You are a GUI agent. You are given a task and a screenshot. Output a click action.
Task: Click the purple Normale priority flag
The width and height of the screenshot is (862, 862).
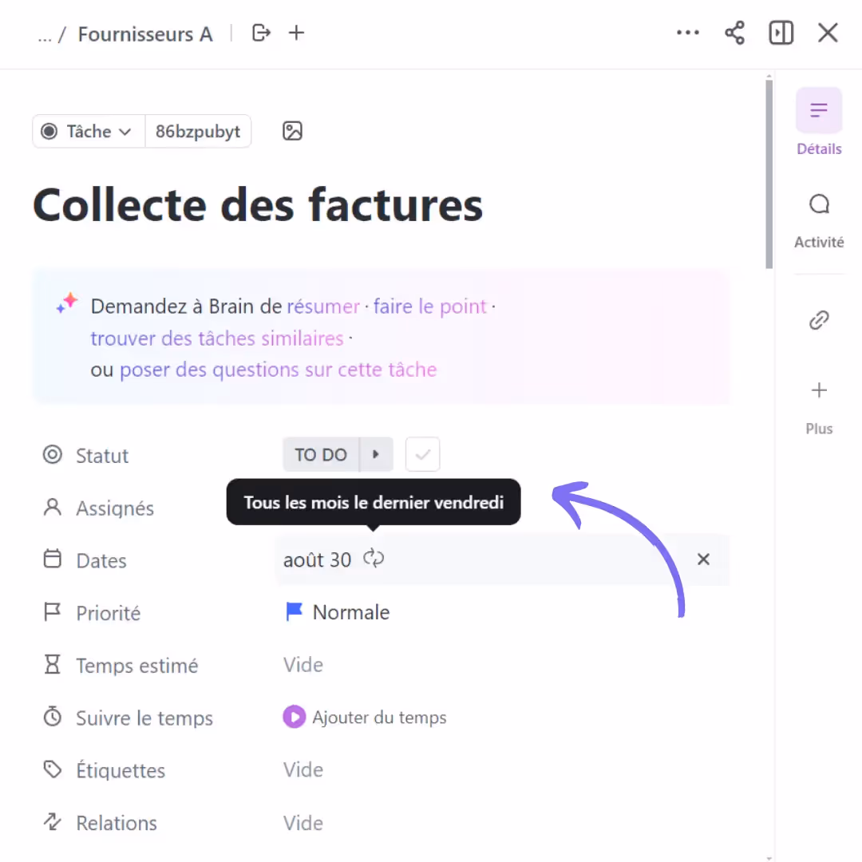click(x=295, y=611)
